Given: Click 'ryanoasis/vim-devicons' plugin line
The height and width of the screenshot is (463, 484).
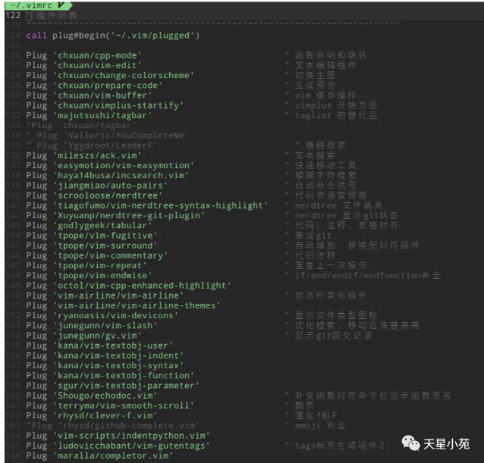Looking at the screenshot, I should pyautogui.click(x=102, y=316).
